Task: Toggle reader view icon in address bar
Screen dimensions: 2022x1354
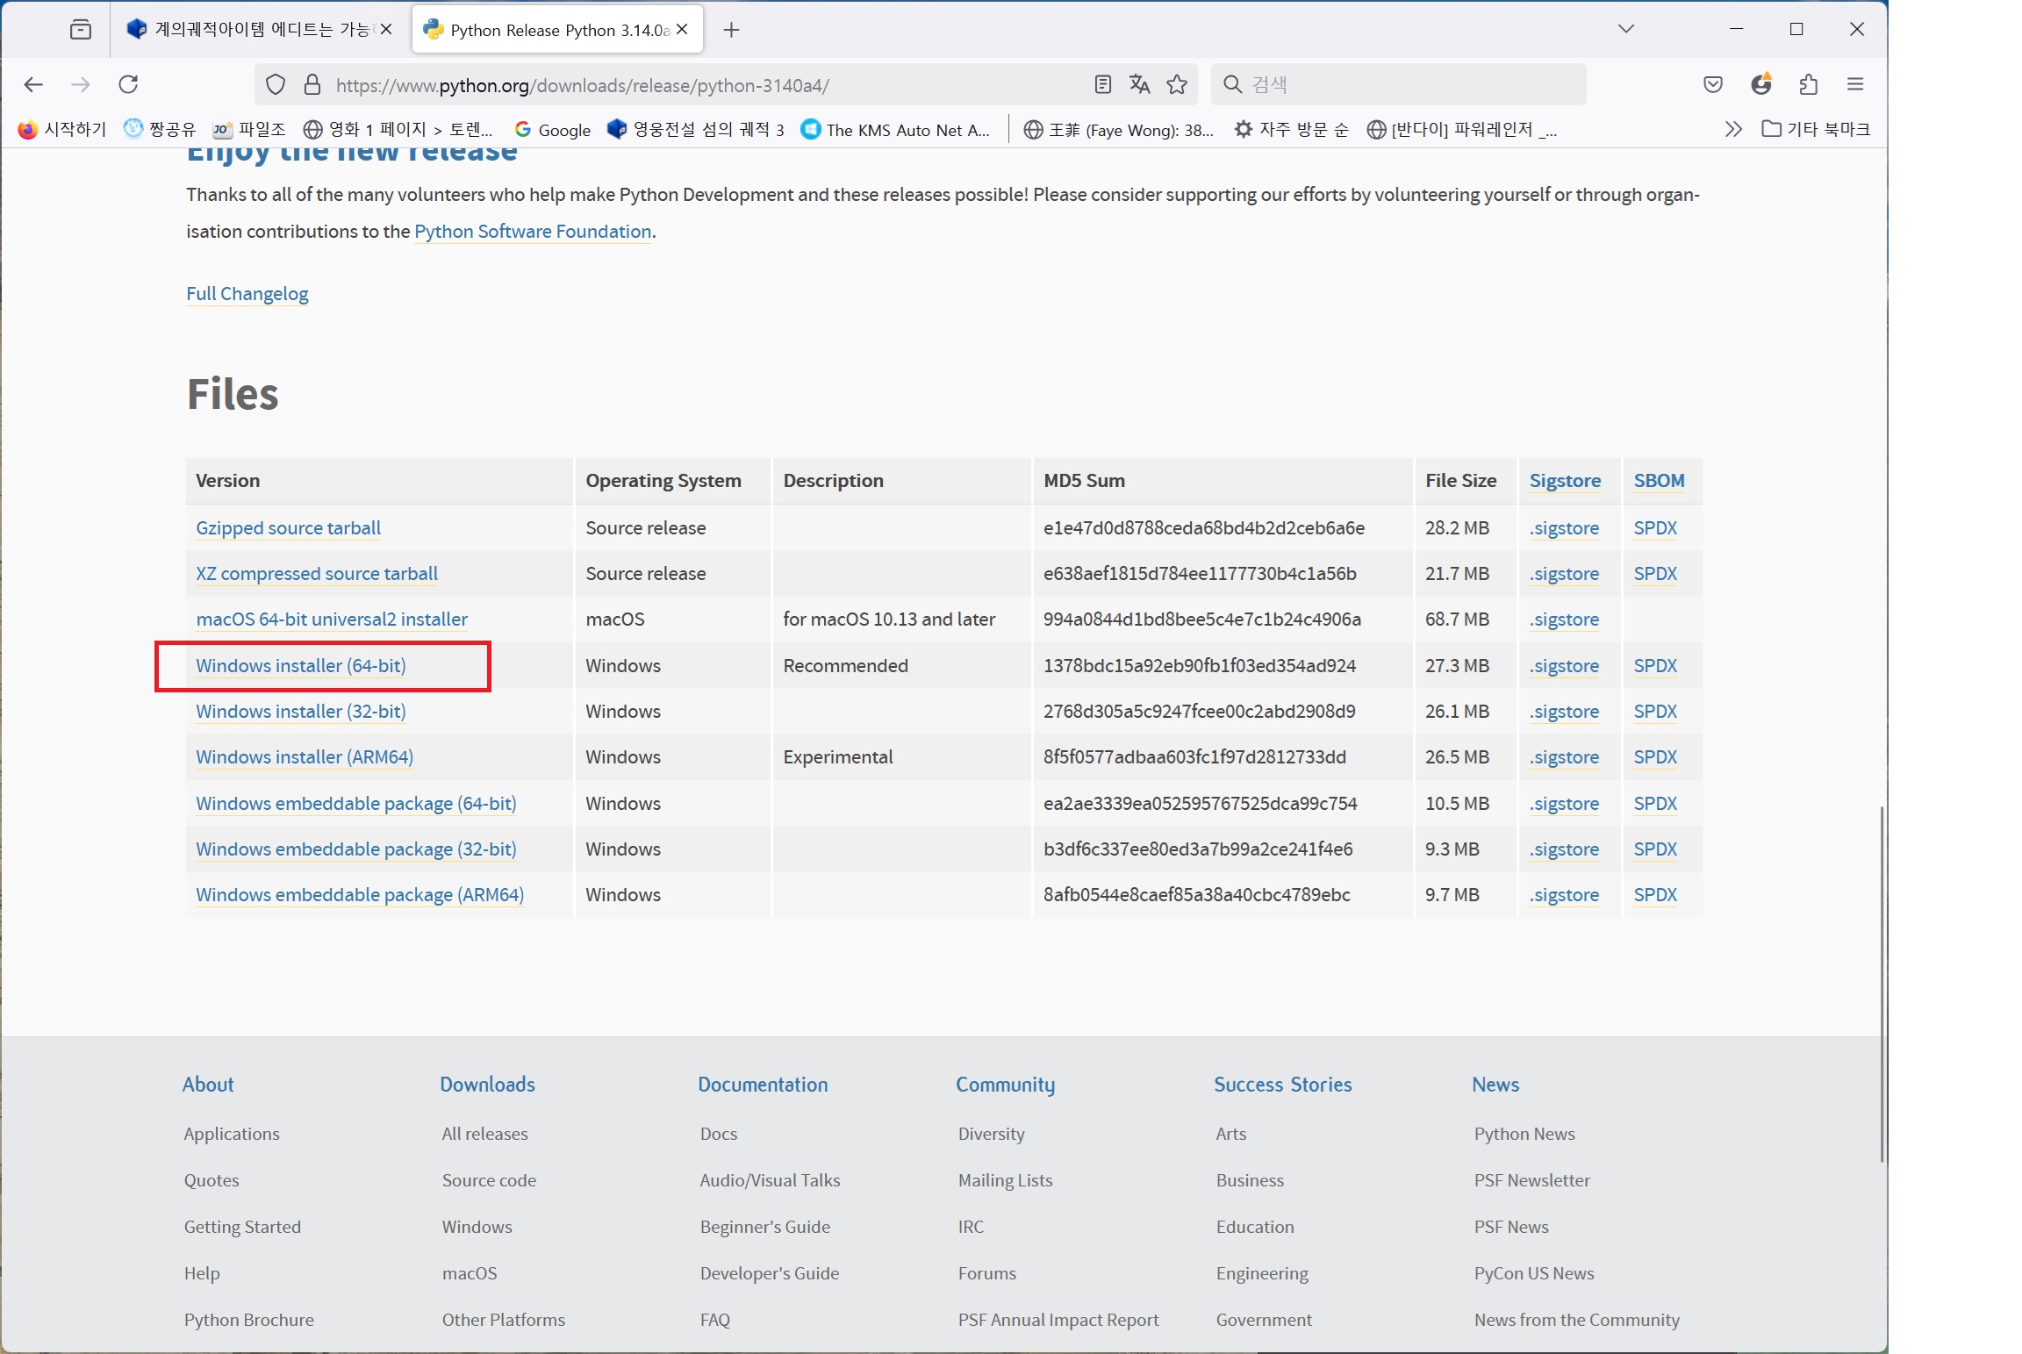Action: pos(1103,84)
